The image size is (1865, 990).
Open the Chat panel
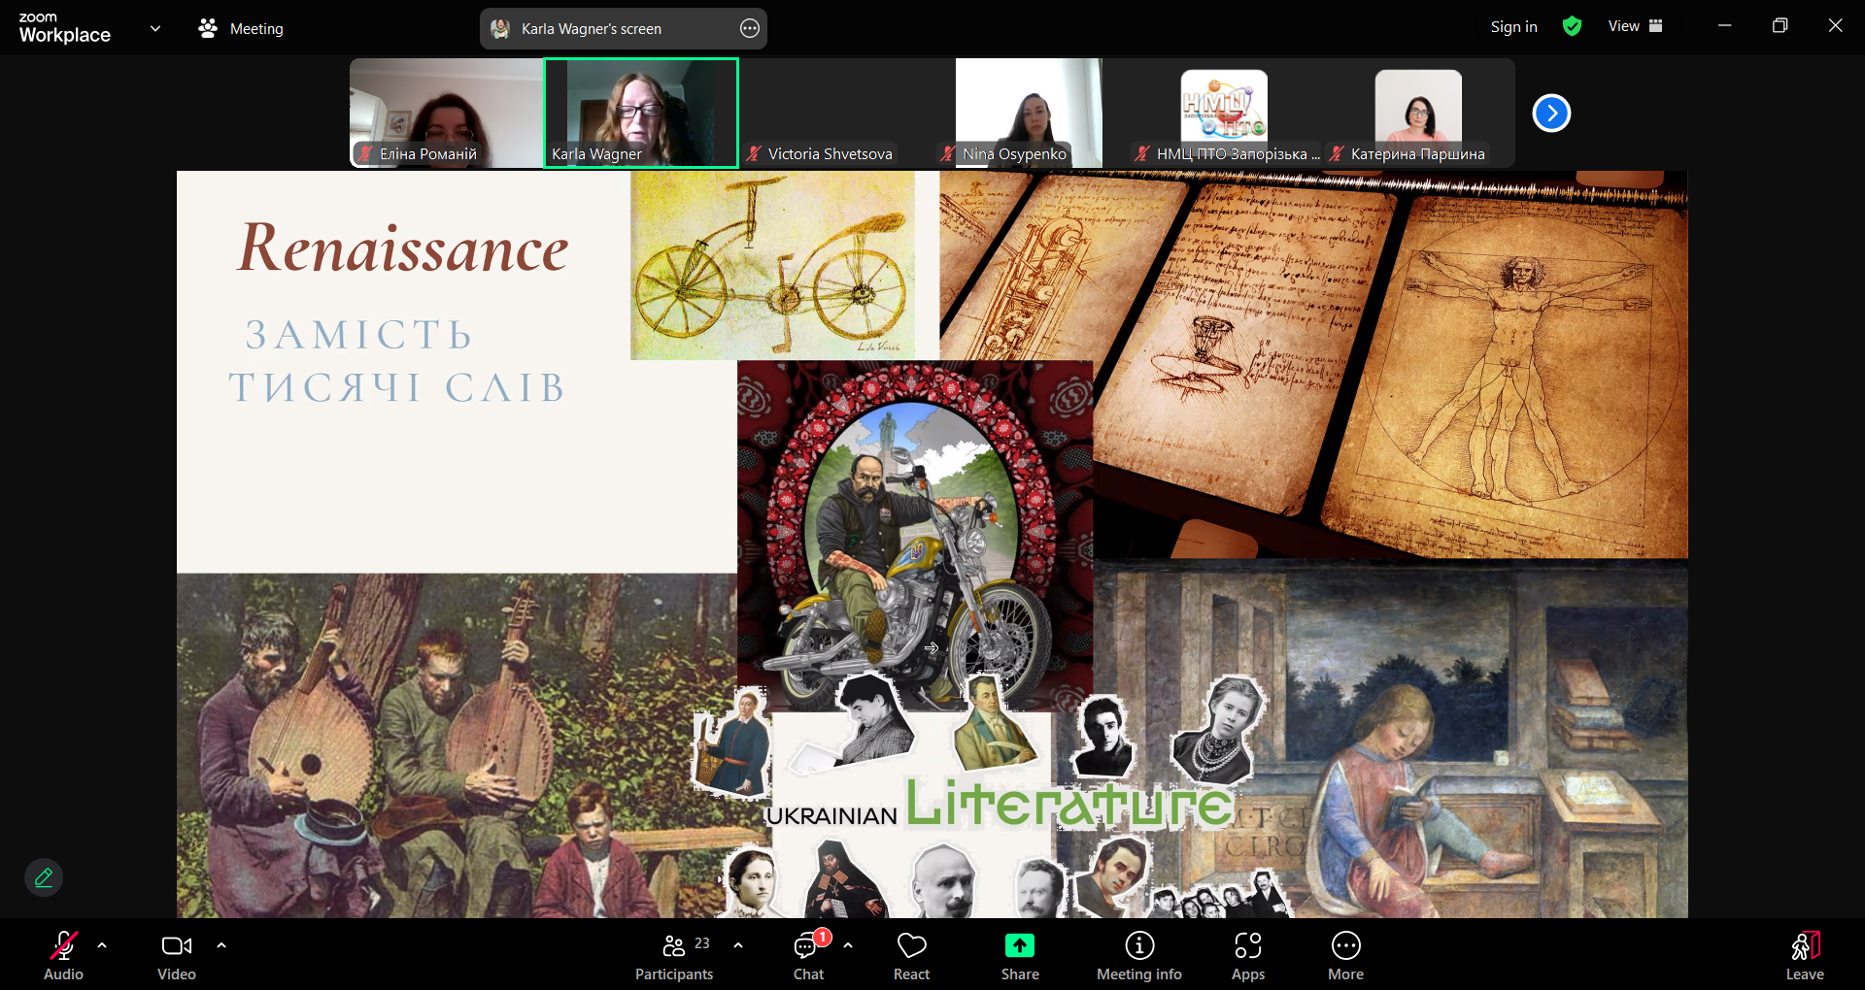click(x=808, y=955)
